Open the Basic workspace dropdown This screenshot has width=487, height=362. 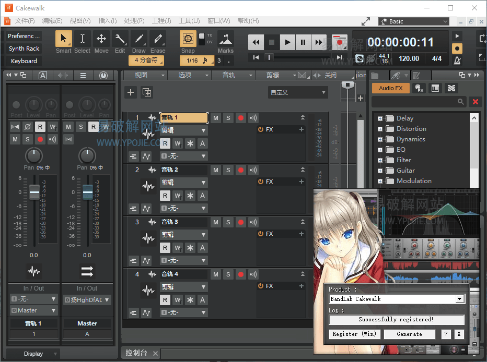pos(413,21)
